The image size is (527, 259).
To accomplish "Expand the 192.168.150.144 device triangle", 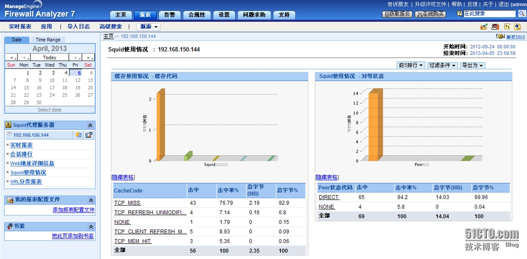I will coord(9,135).
